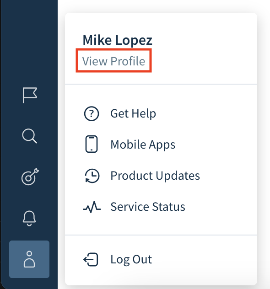The image size is (270, 289).
Task: Click the pulse icon beside Service Status
Action: 92,207
